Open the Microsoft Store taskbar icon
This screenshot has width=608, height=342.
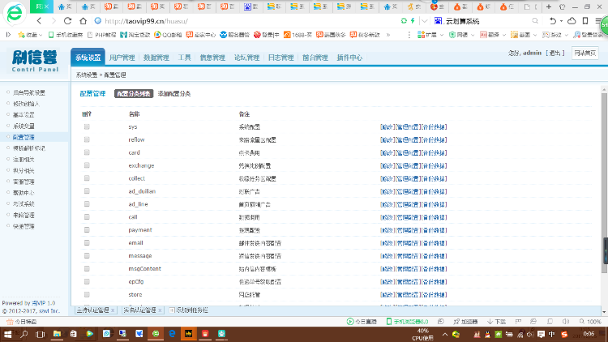point(73,334)
